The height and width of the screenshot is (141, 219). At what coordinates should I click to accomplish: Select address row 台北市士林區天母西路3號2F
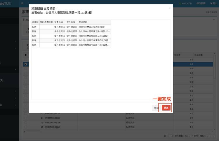(94, 27)
